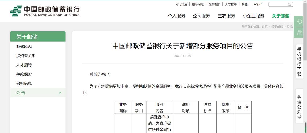Open the branch location map icon
The width and height of the screenshot is (307, 133).
300,32
